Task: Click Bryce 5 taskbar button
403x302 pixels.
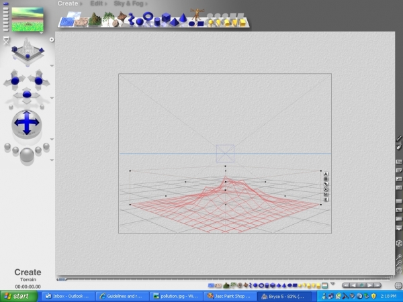Action: (x=284, y=296)
